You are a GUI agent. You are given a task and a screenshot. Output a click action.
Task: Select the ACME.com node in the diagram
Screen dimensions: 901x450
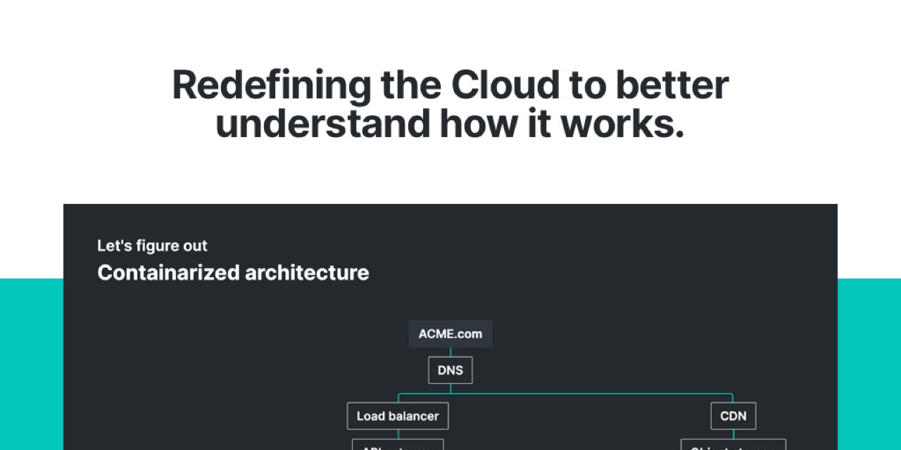pos(450,333)
